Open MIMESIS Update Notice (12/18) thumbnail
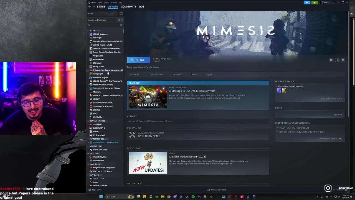 pyautogui.click(x=148, y=163)
